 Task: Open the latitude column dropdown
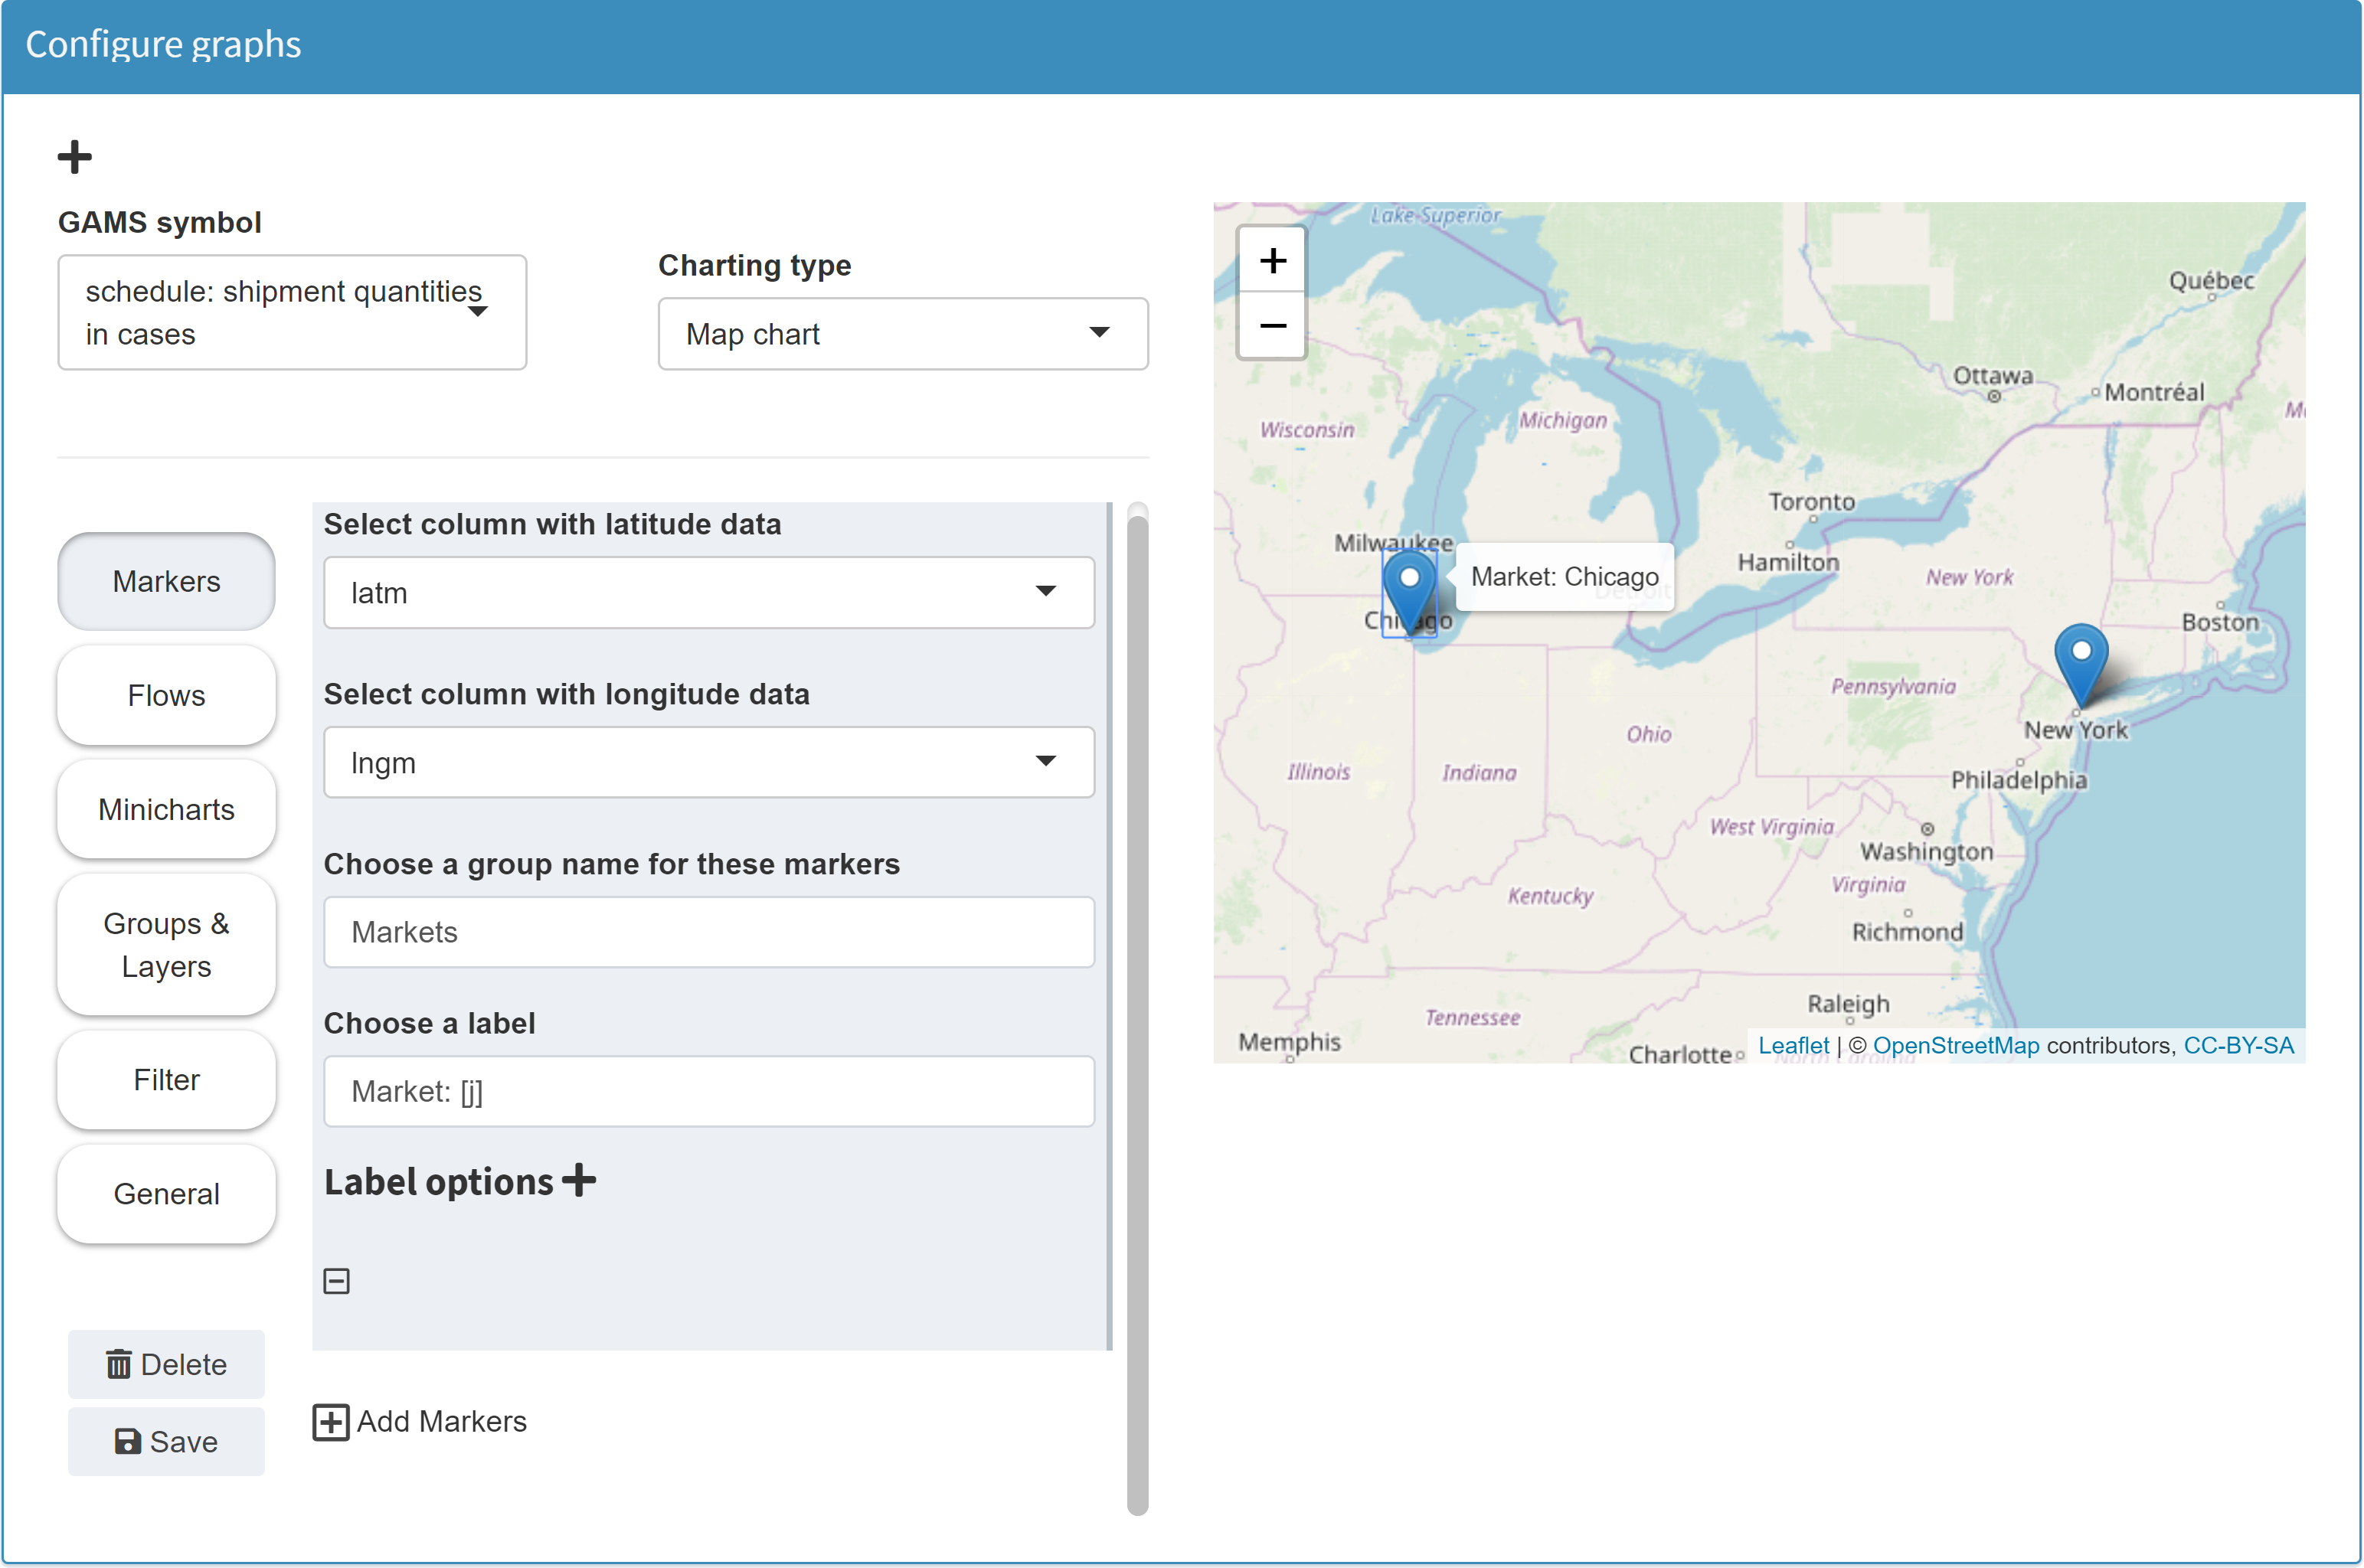click(708, 593)
